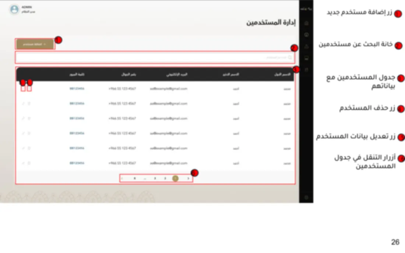Click the كلمة المرور column header
The height and width of the screenshot is (253, 405).
[77, 75]
